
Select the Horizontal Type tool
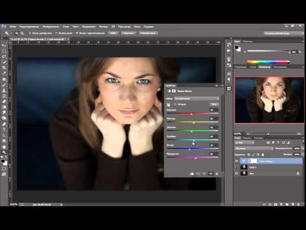(x=4, y=129)
